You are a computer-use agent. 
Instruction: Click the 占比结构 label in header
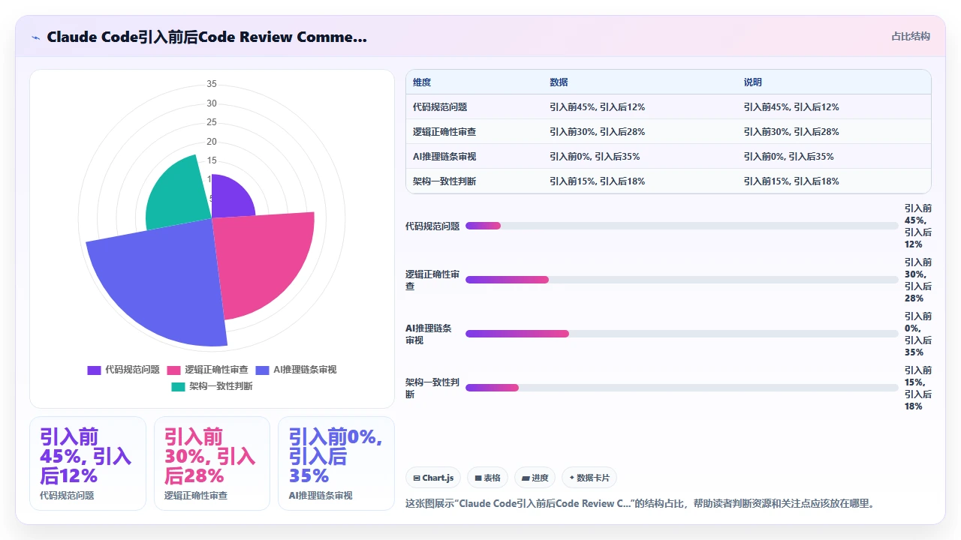[911, 36]
